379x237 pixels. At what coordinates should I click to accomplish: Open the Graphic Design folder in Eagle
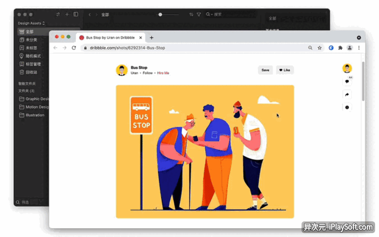point(33,99)
